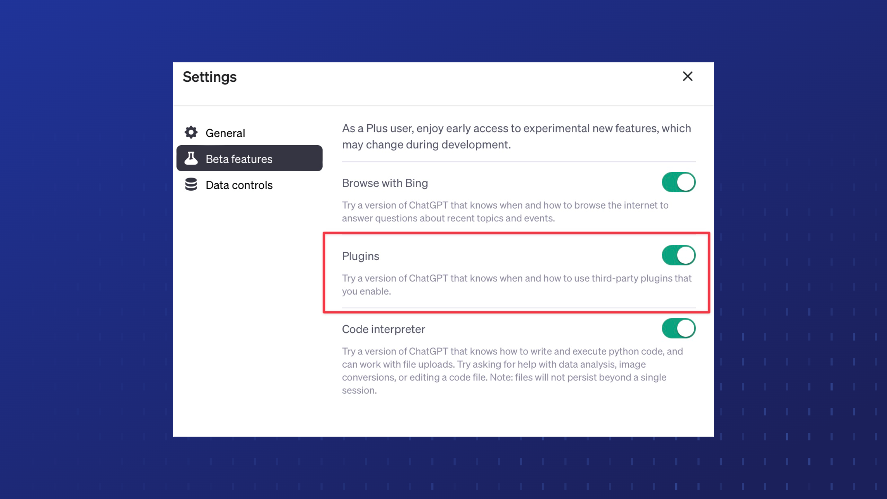Click the empty area below Data controls

249,312
